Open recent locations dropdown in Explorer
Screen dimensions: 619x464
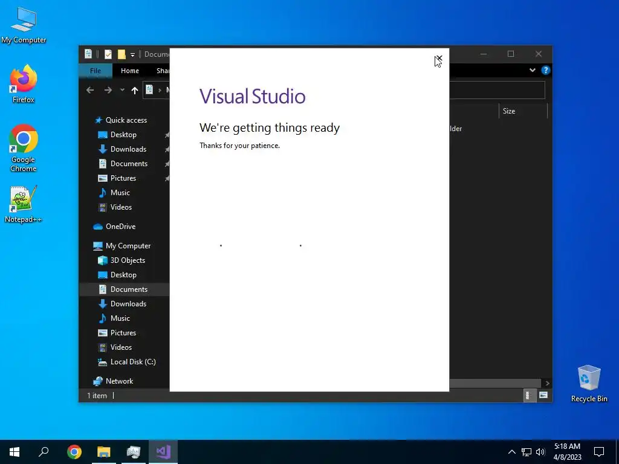(x=122, y=91)
